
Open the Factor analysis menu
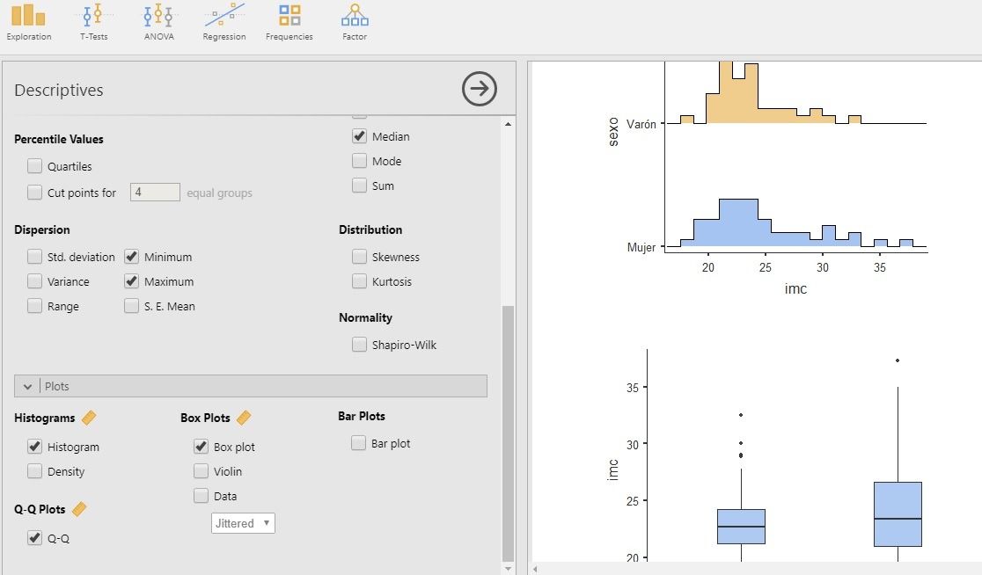click(x=355, y=22)
